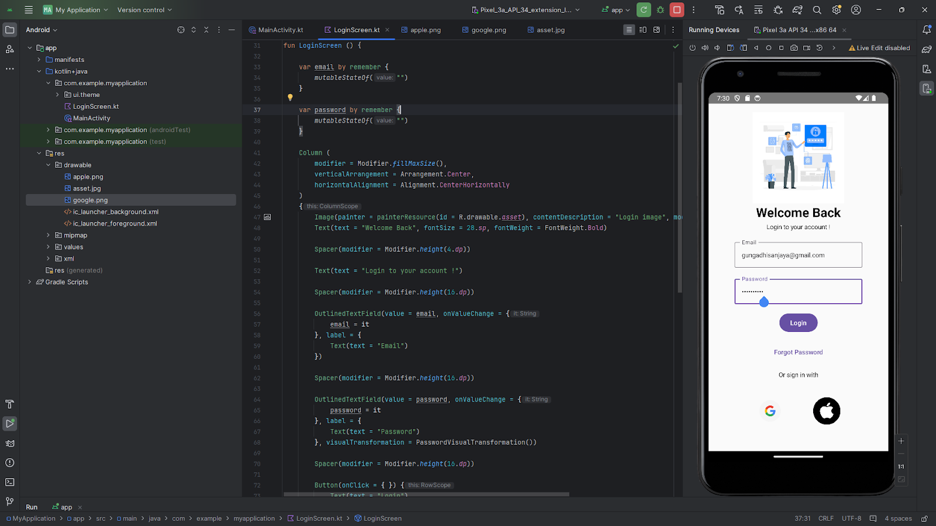Lower emulator volume
This screenshot has width=936, height=526.
coord(717,48)
